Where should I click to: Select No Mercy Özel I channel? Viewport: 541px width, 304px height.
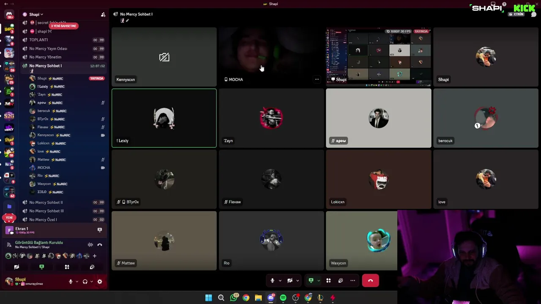coord(63,220)
